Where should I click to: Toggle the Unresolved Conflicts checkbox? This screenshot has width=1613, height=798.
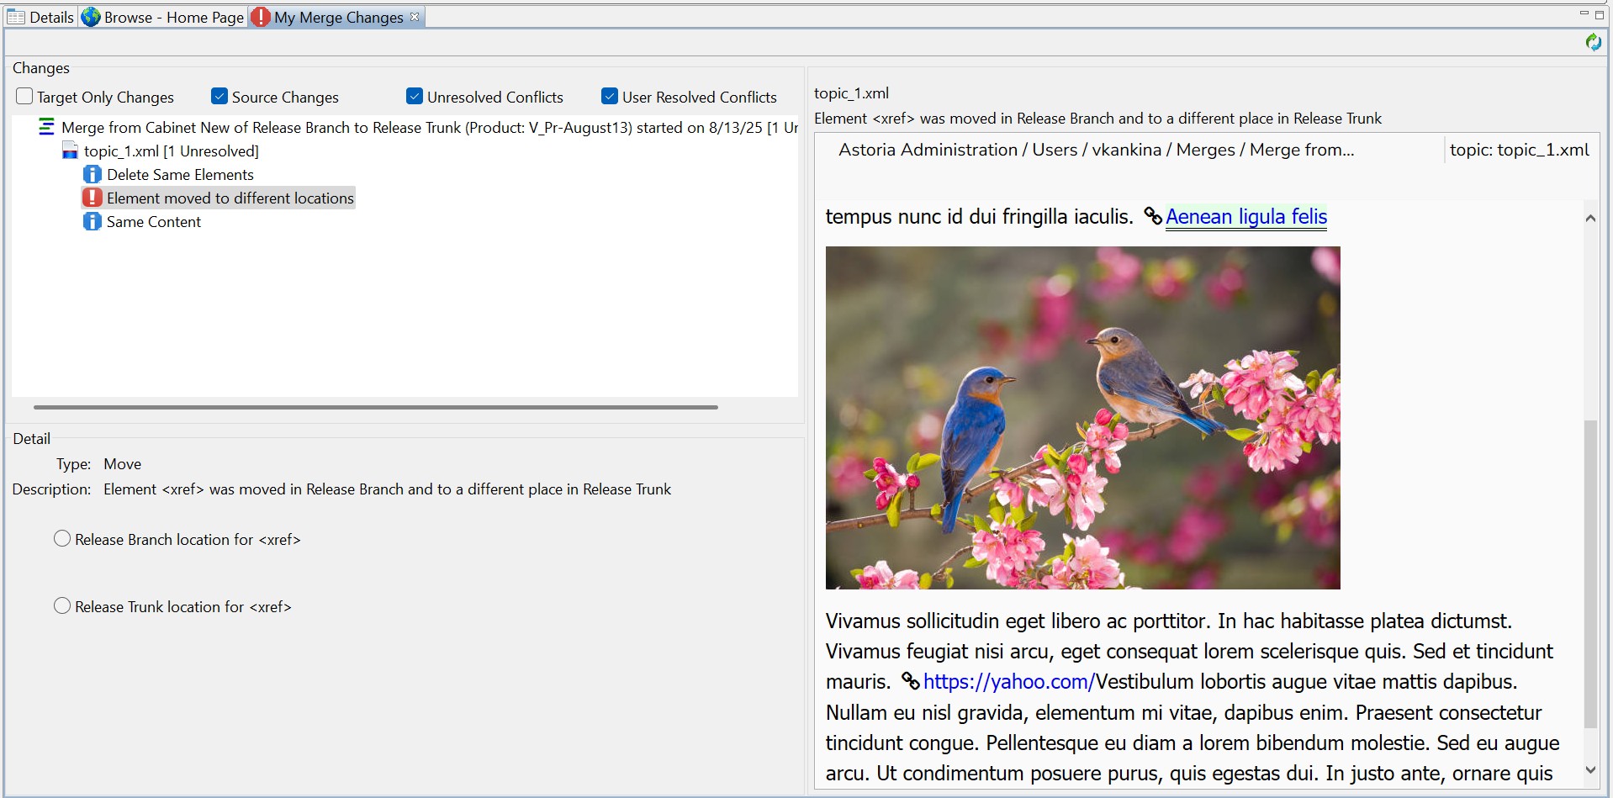click(x=415, y=97)
